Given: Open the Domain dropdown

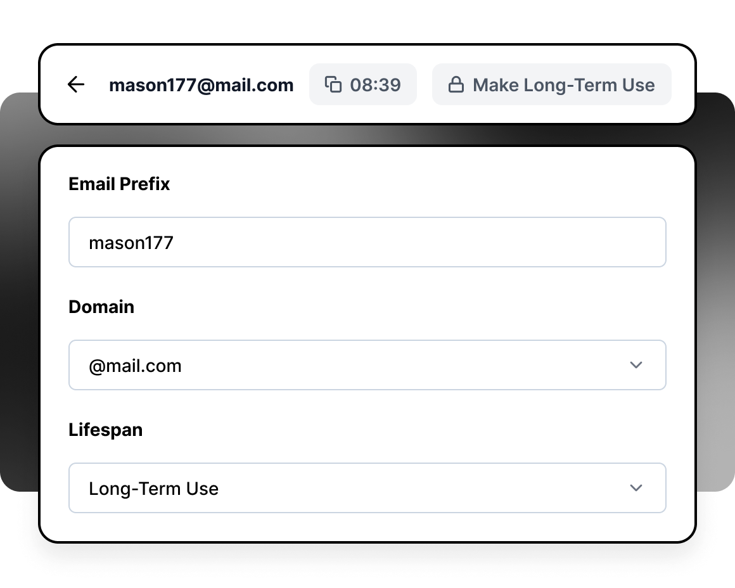Looking at the screenshot, I should [x=367, y=365].
